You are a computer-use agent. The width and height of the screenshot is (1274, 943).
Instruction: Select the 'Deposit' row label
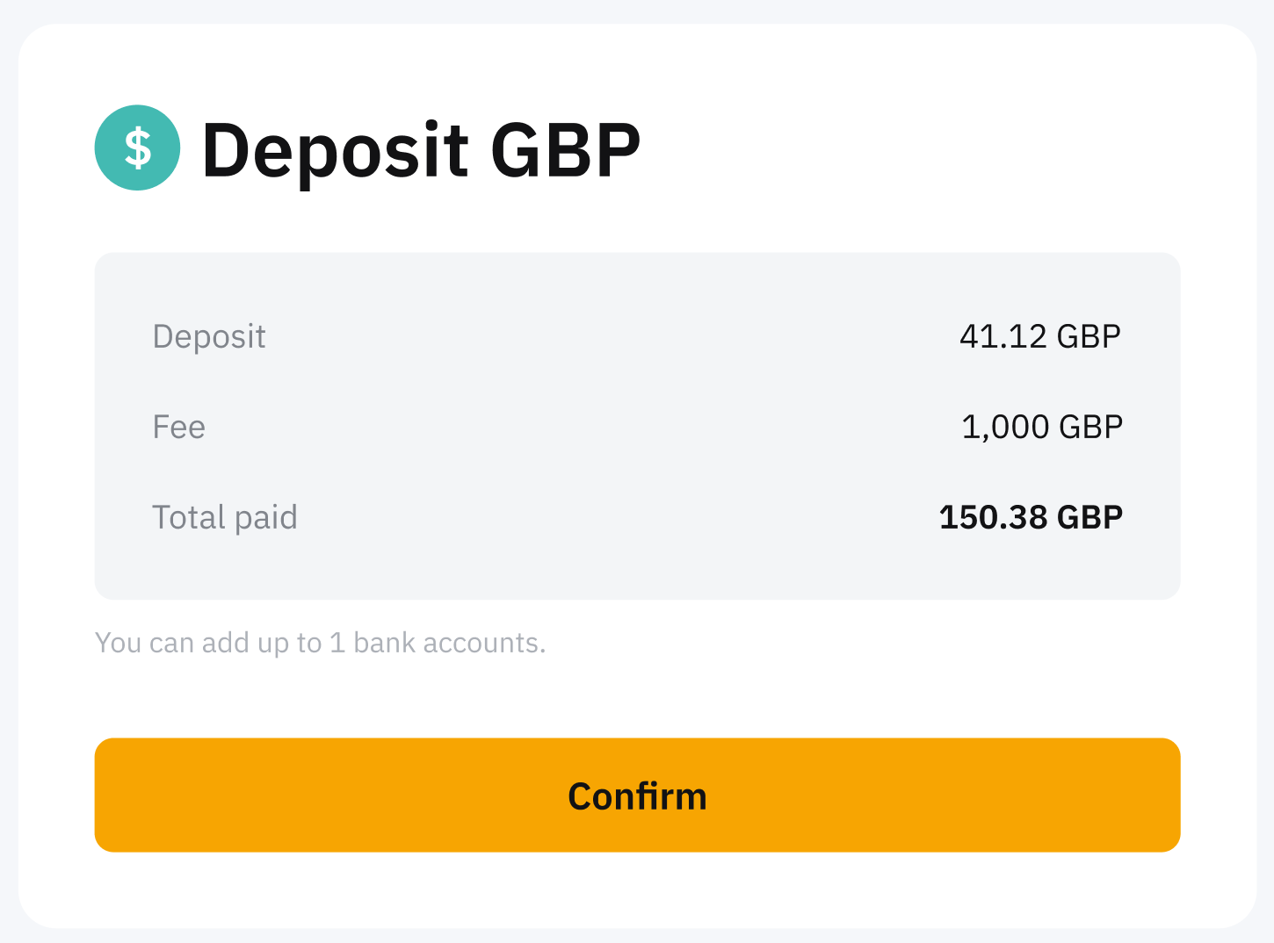[x=209, y=337]
